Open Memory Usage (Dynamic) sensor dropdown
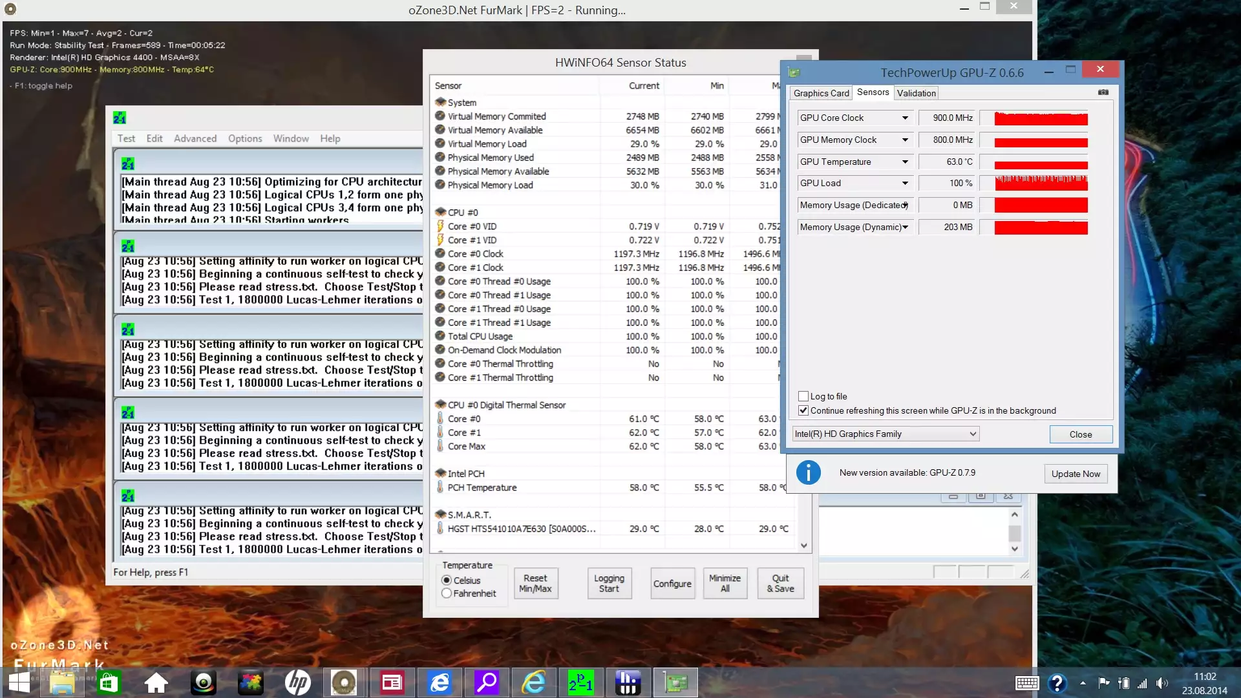This screenshot has width=1241, height=698. tap(855, 227)
